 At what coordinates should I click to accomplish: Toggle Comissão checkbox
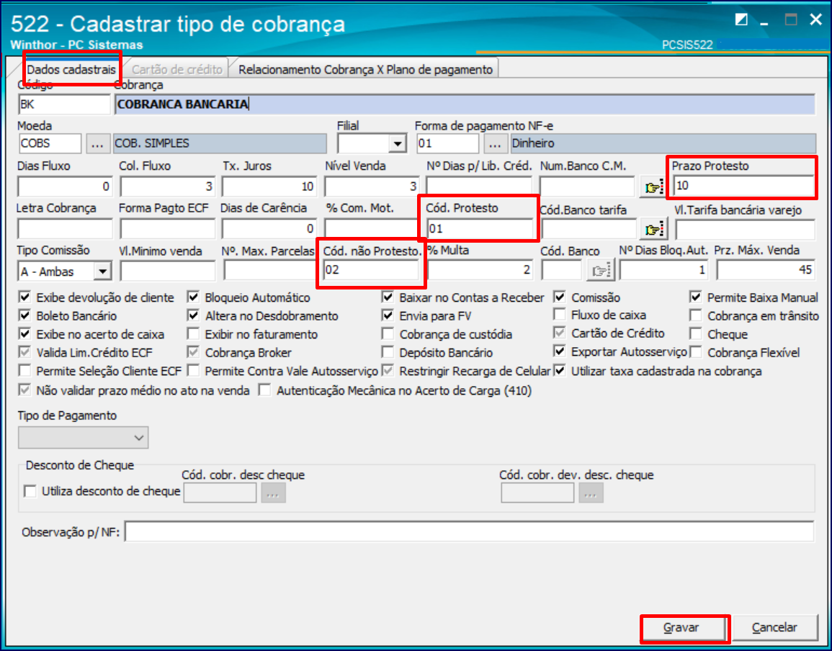pos(559,297)
